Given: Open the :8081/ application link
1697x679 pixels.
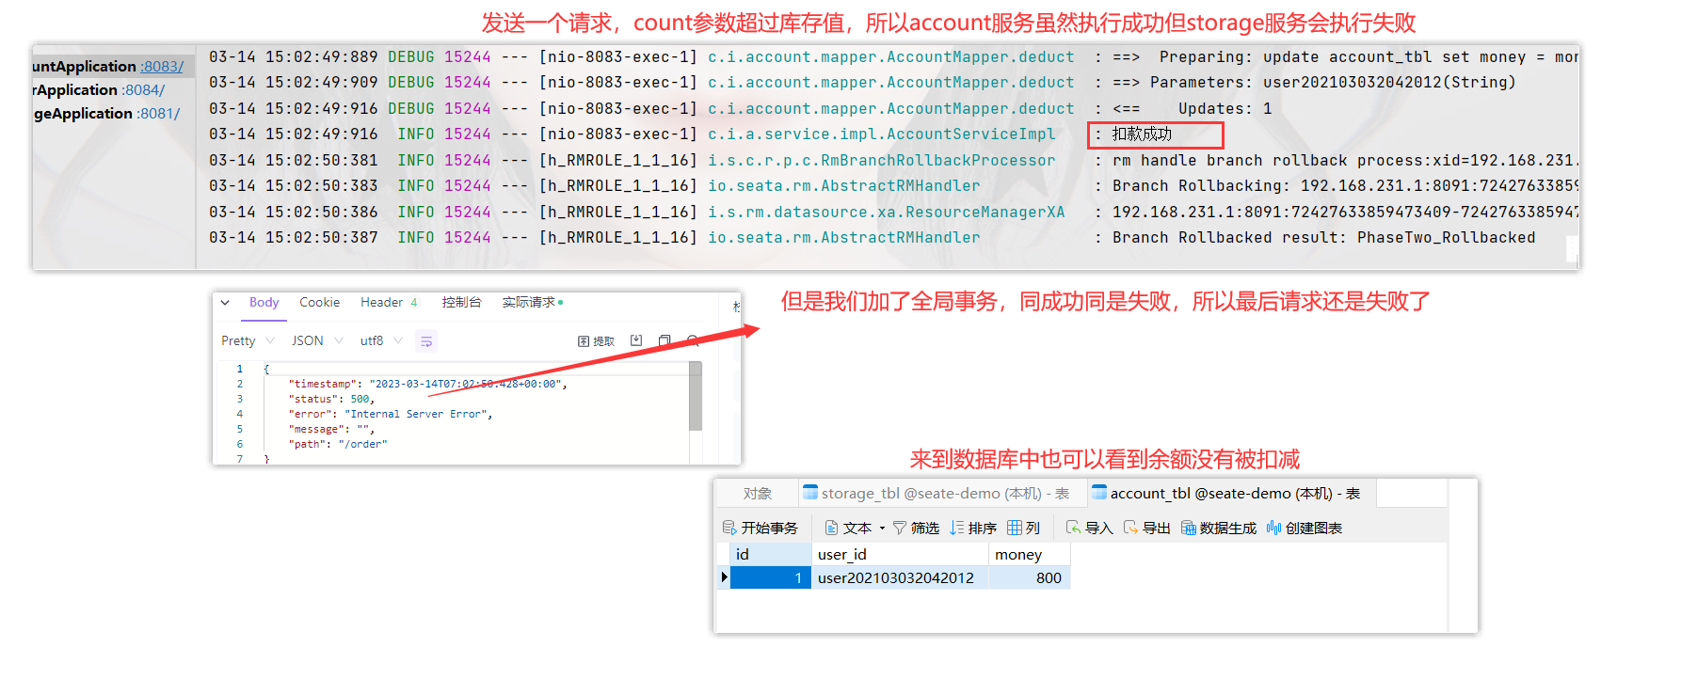Looking at the screenshot, I should click(x=158, y=114).
